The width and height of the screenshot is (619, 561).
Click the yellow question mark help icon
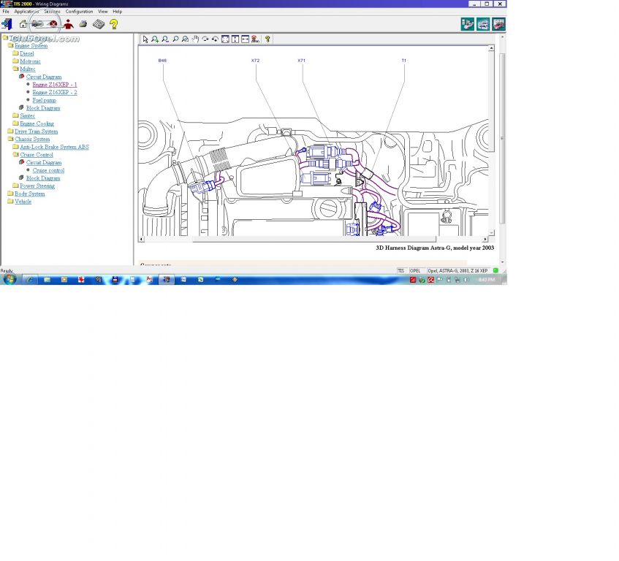click(x=114, y=24)
